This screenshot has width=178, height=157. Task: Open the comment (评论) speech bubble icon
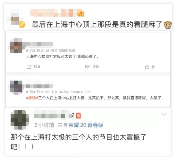click(87, 67)
